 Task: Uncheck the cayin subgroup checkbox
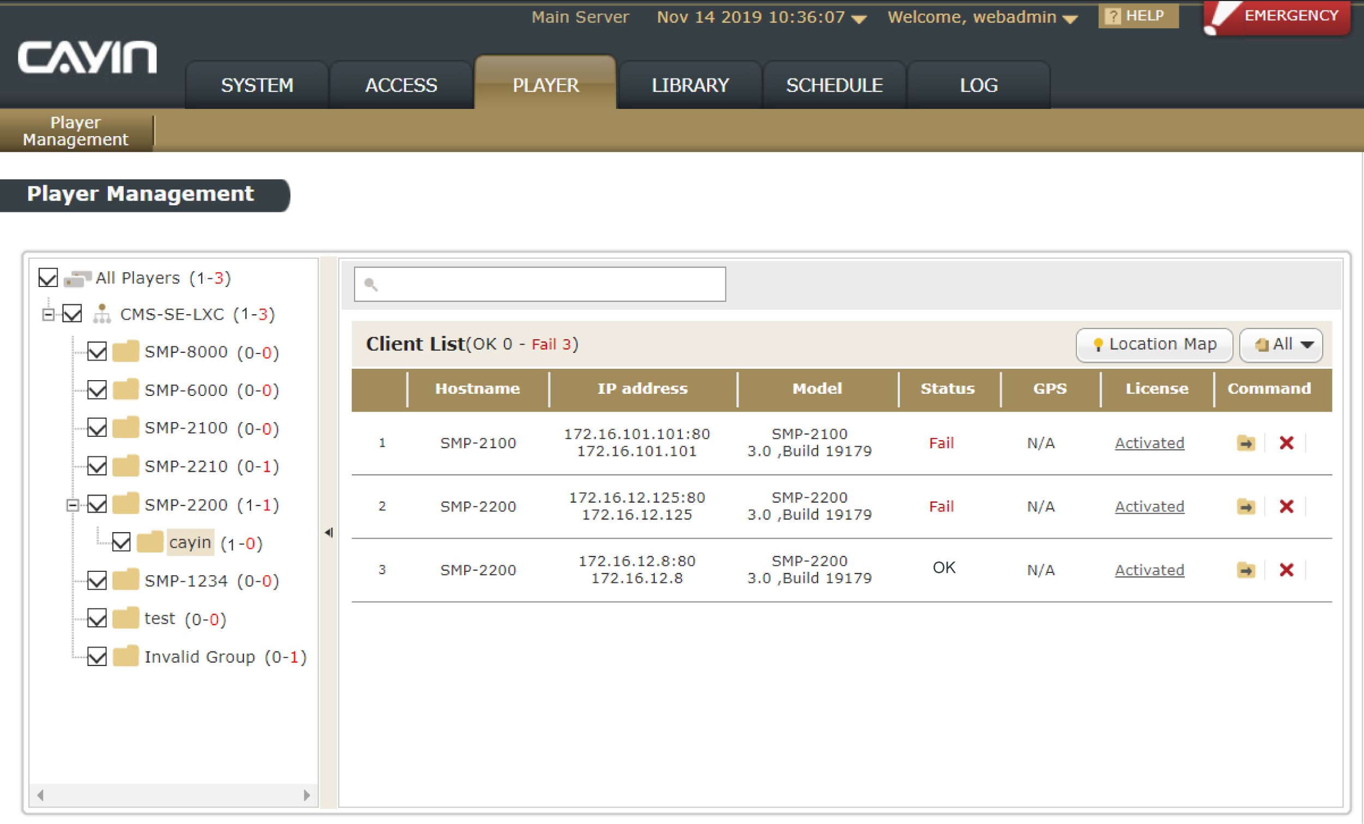click(121, 542)
